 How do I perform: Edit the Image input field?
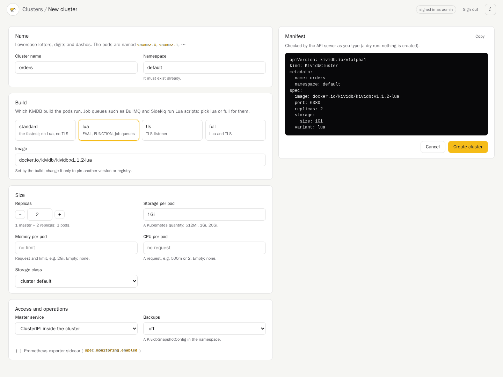pos(140,160)
